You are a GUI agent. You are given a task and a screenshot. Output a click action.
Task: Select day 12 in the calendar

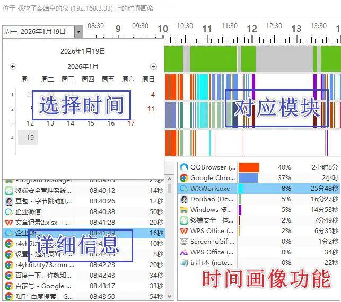click(x=30, y=123)
